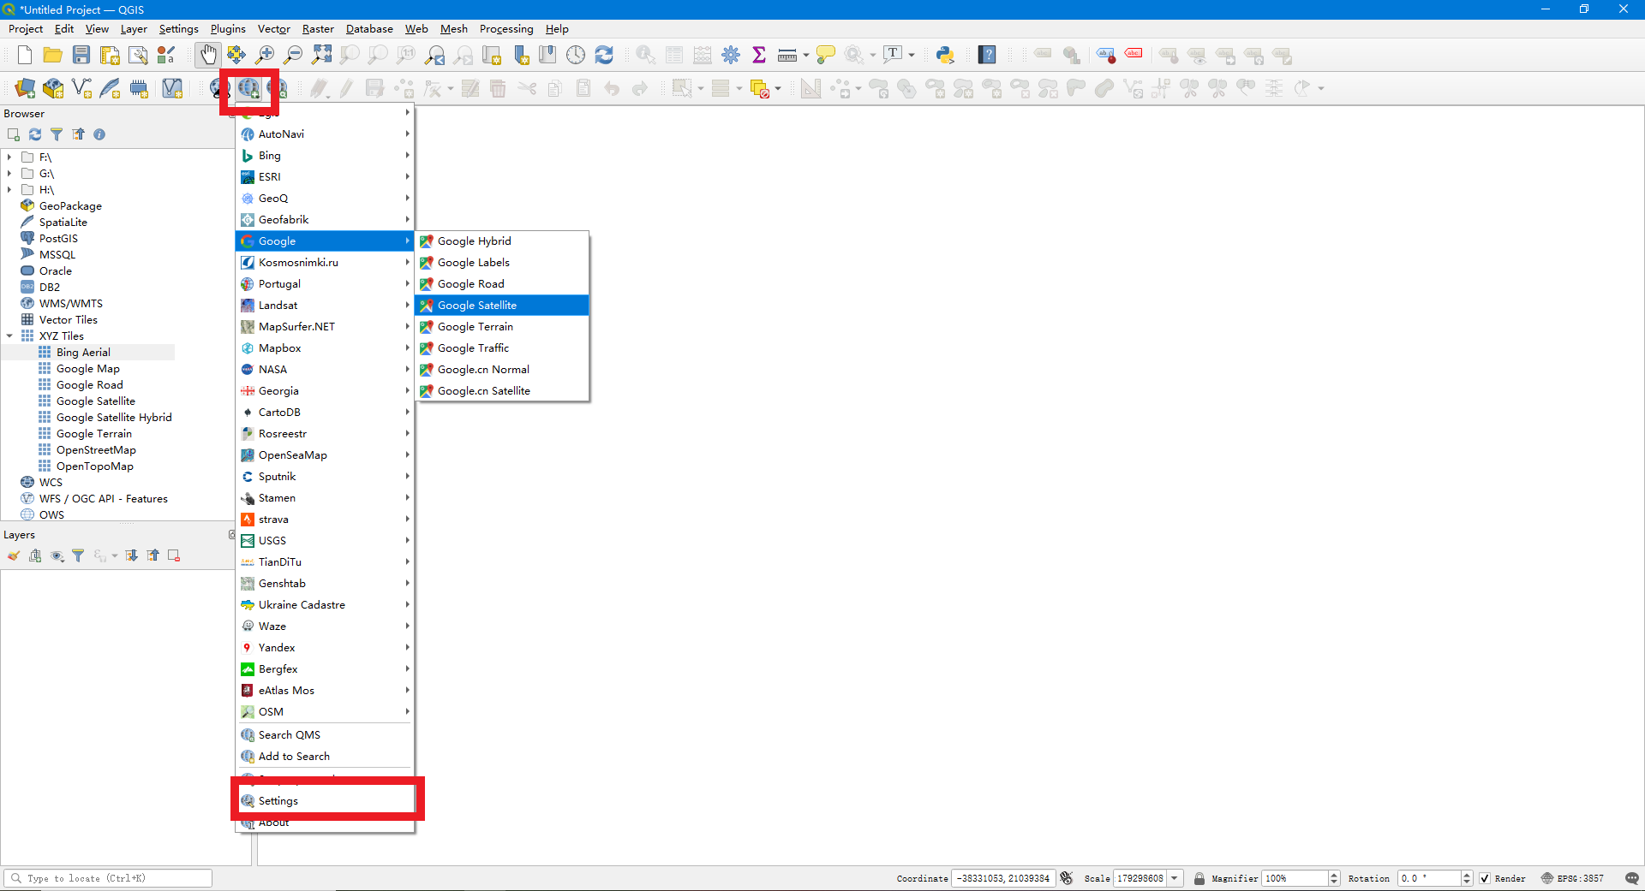Open the Layer Styling paintbrush icon
1645x891 pixels.
tap(14, 556)
